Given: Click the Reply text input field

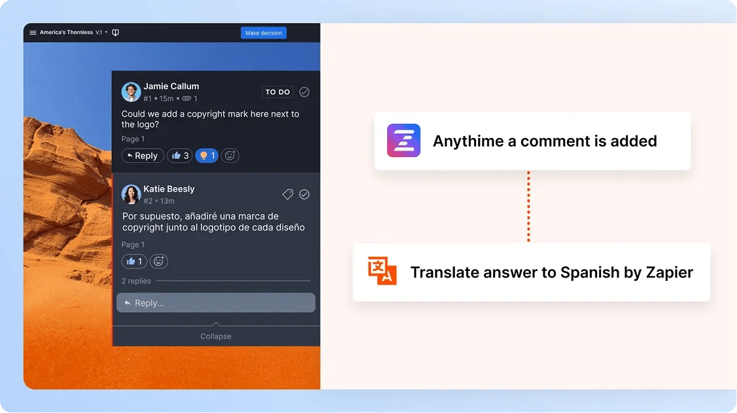Looking at the screenshot, I should (x=216, y=302).
